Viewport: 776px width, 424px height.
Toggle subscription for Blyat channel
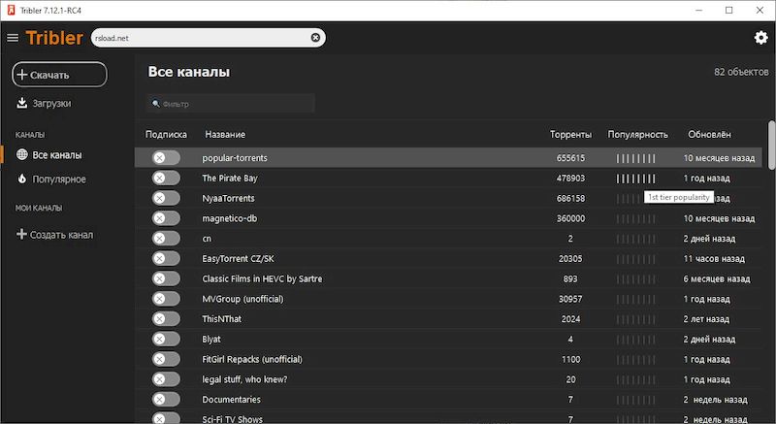[166, 339]
